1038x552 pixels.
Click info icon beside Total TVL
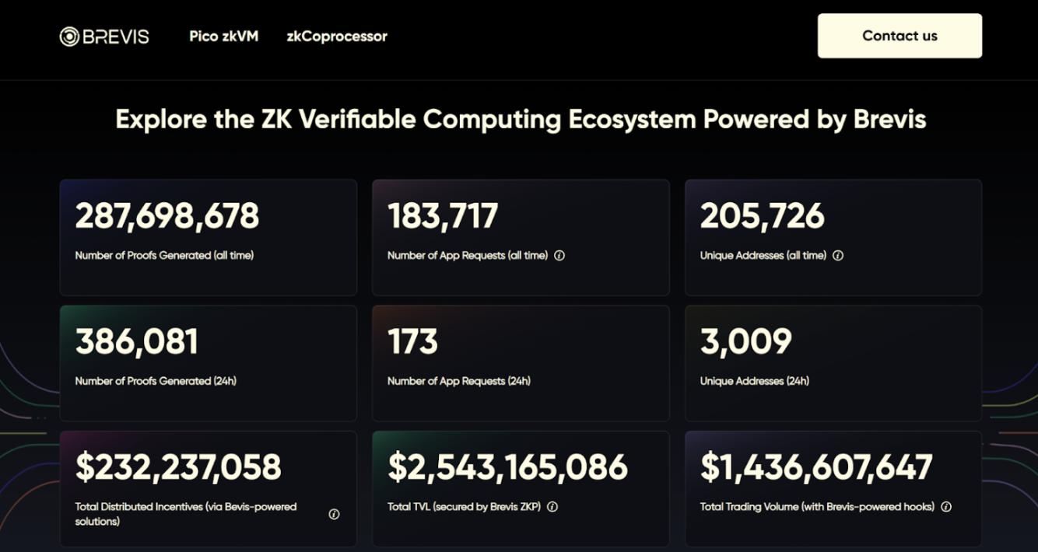click(x=552, y=507)
